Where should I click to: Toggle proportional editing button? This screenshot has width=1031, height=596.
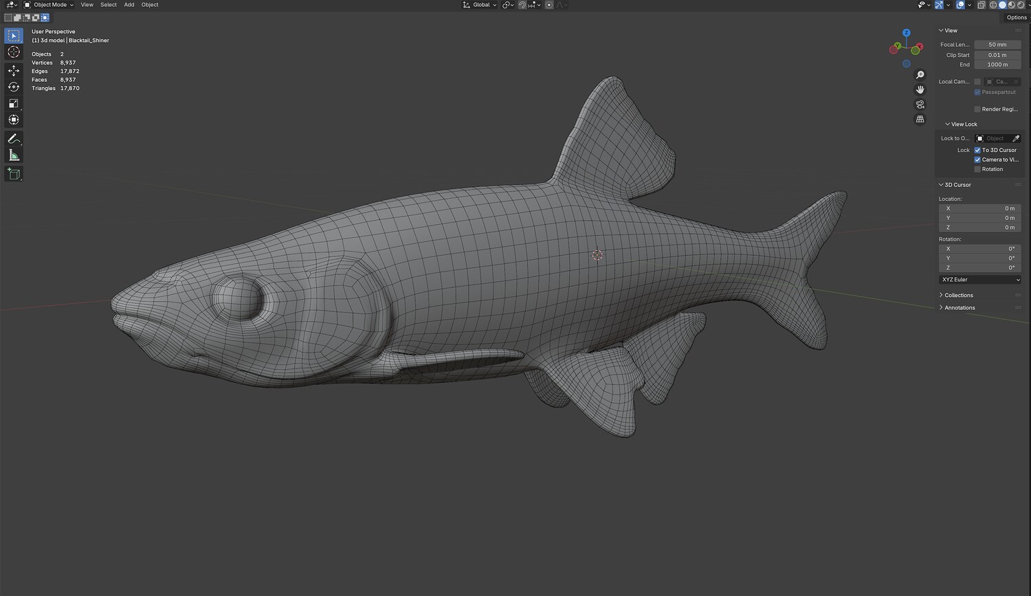pos(549,5)
